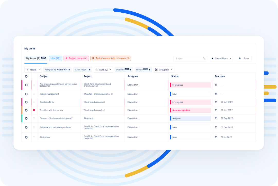Click the star icon on Saved filters
278x186 pixels.
[x=212, y=58]
